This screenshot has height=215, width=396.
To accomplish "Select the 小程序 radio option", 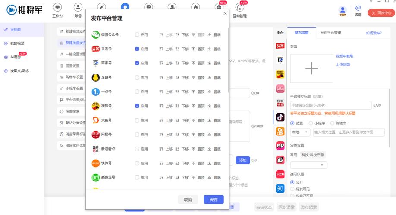I will pyautogui.click(x=311, y=123).
